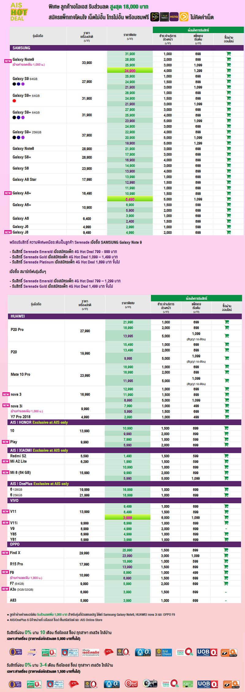
Task: Click the R15 Pro model name
Action: (17, 564)
